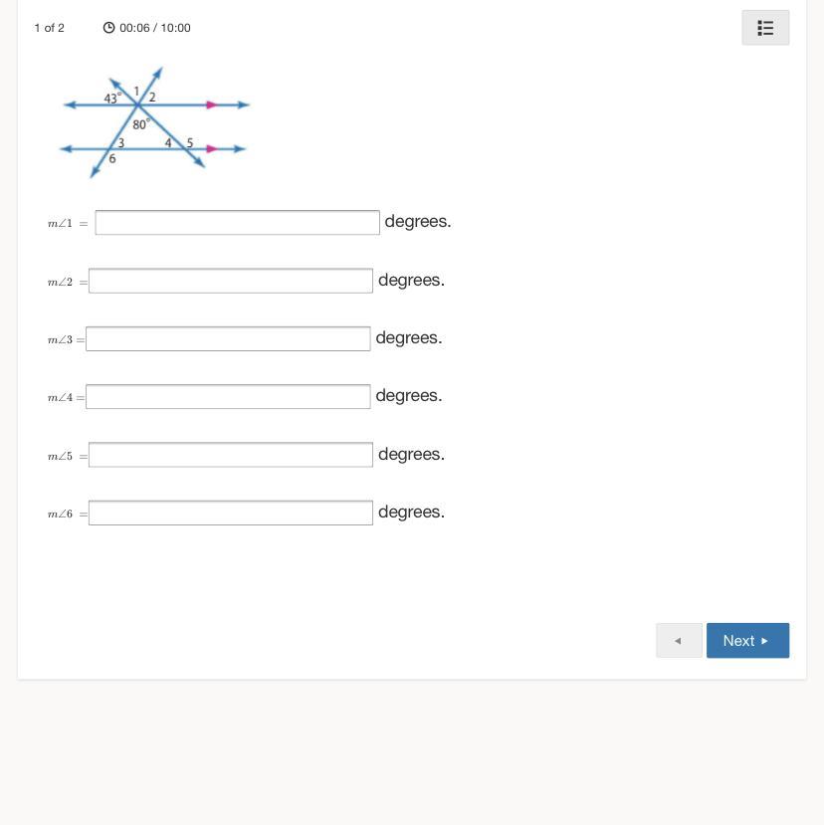Select the m∠3 answer text box
The height and width of the screenshot is (825, 824).
[228, 338]
